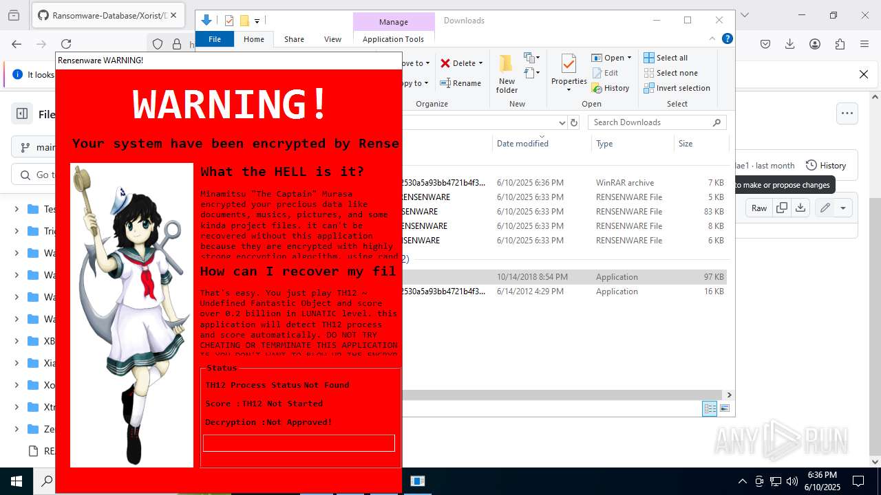Open GitHub file more options ellipsis
The height and width of the screenshot is (495, 881).
847,113
